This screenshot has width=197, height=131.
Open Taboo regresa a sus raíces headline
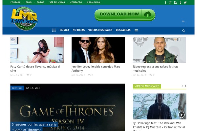pyautogui.click(x=155, y=68)
